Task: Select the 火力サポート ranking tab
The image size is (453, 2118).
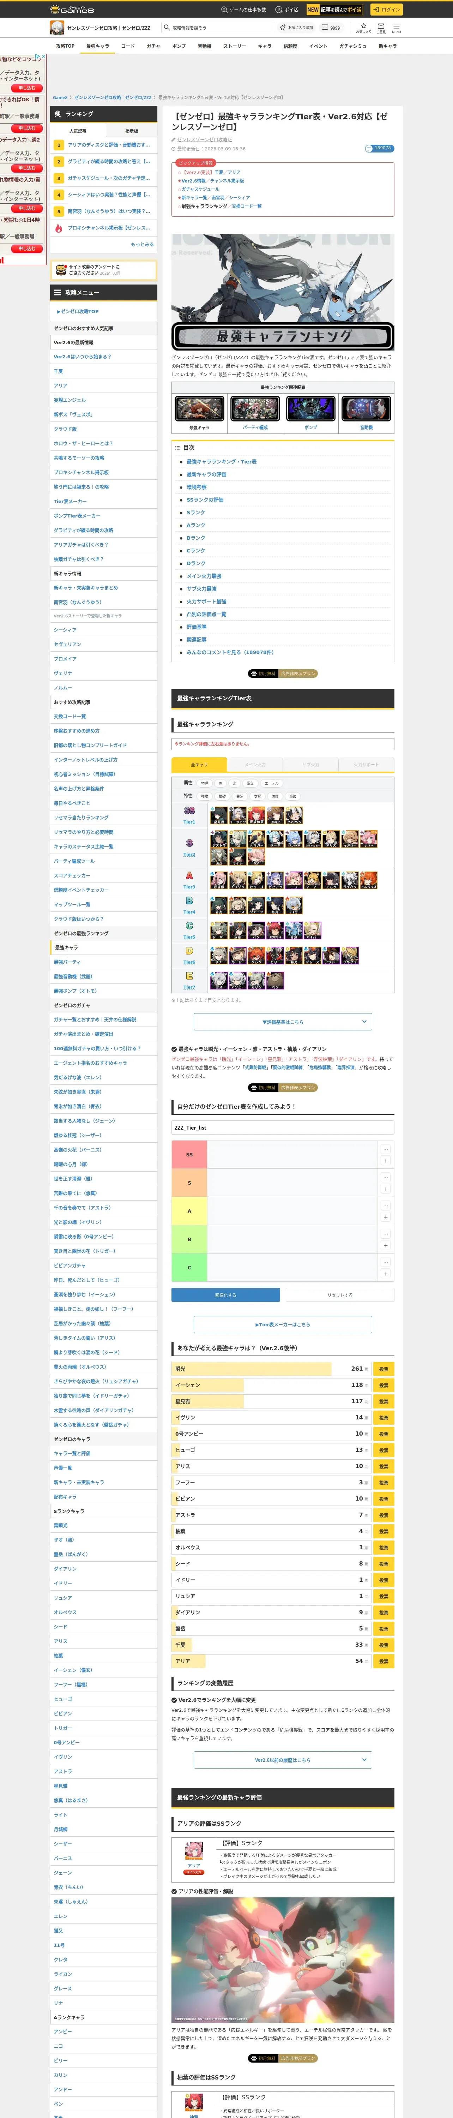Action: (366, 765)
